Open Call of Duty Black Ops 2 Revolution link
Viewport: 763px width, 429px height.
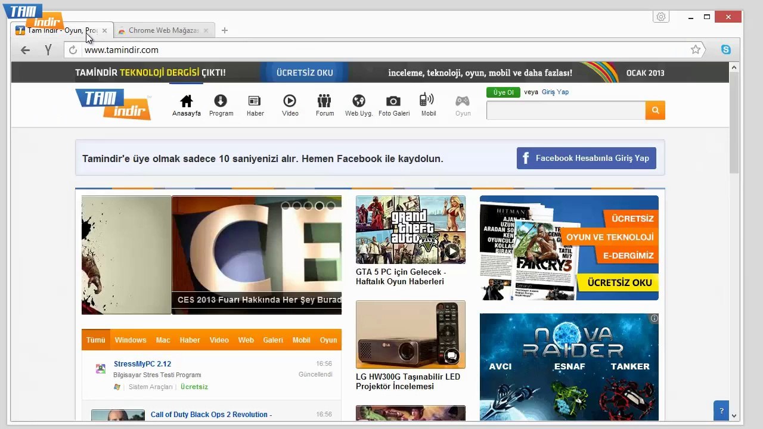[x=211, y=415]
